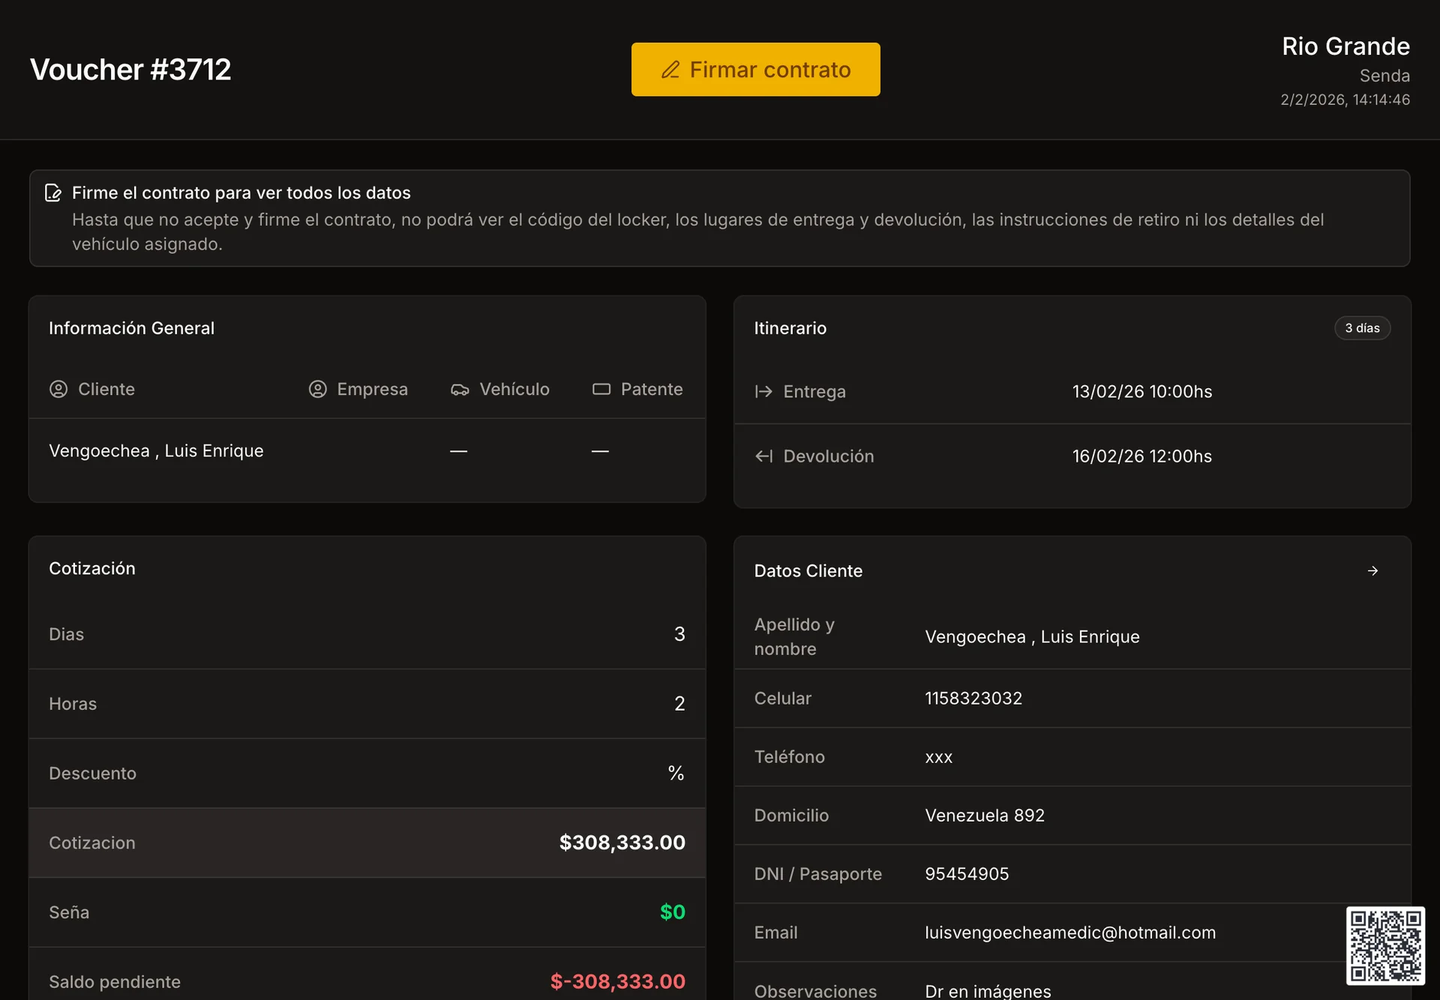Click the Entrega arrow icon

point(763,391)
